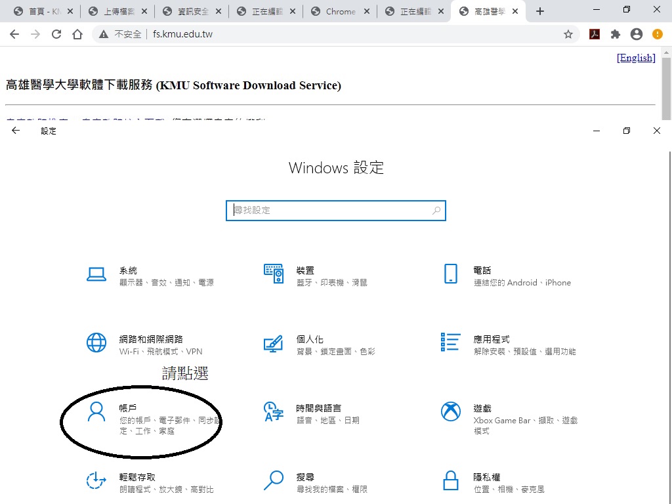This screenshot has height=504, width=672.
Task: Open Gaming (遊戲) Xbox icon
Action: [x=450, y=411]
